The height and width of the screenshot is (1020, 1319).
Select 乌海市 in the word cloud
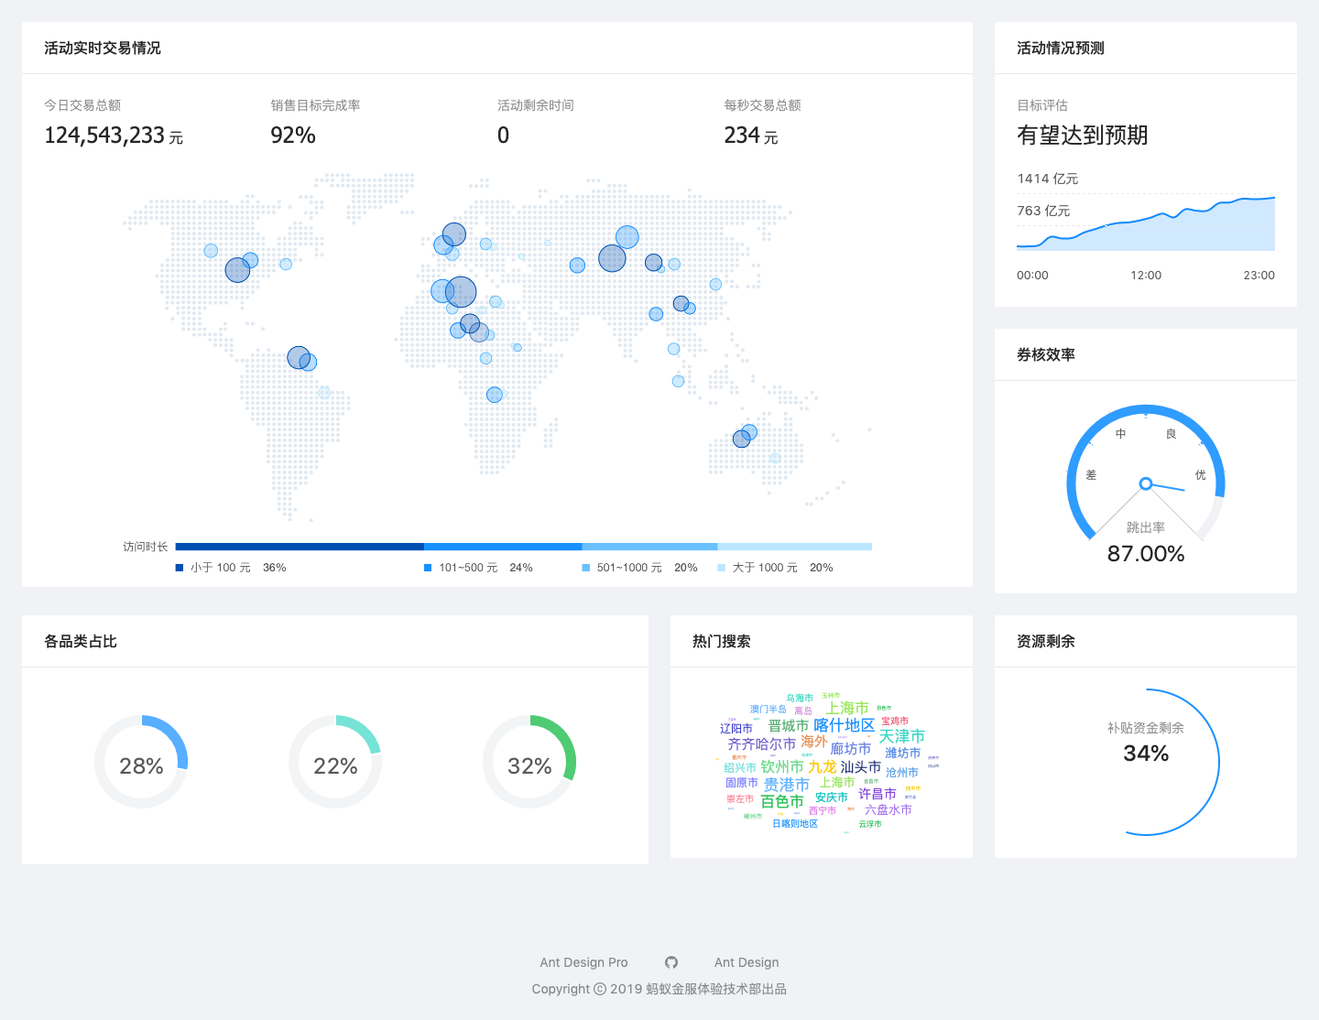tap(800, 699)
